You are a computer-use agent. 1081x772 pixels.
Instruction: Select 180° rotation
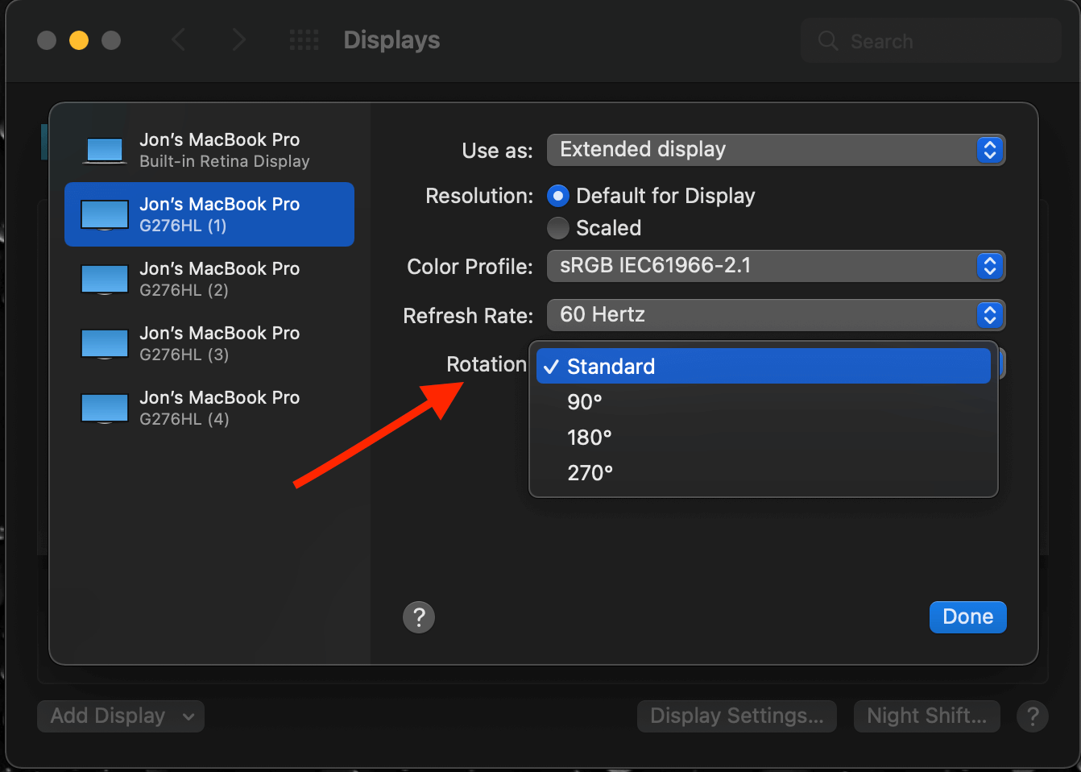(763, 437)
